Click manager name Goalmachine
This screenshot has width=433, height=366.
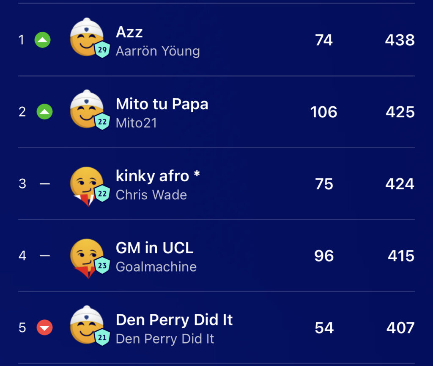coord(156,267)
